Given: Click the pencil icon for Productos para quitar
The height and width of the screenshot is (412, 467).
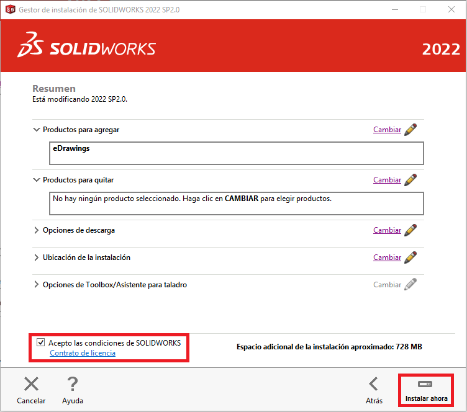Looking at the screenshot, I should 410,180.
